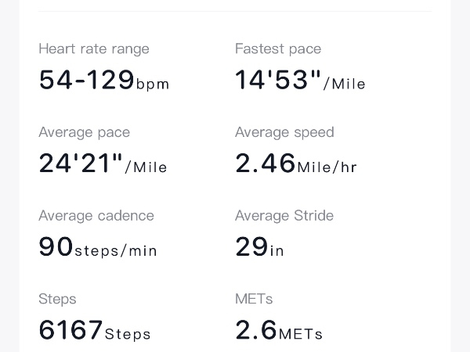
Task: Click the stride unit "in" text
Action: [x=277, y=251]
